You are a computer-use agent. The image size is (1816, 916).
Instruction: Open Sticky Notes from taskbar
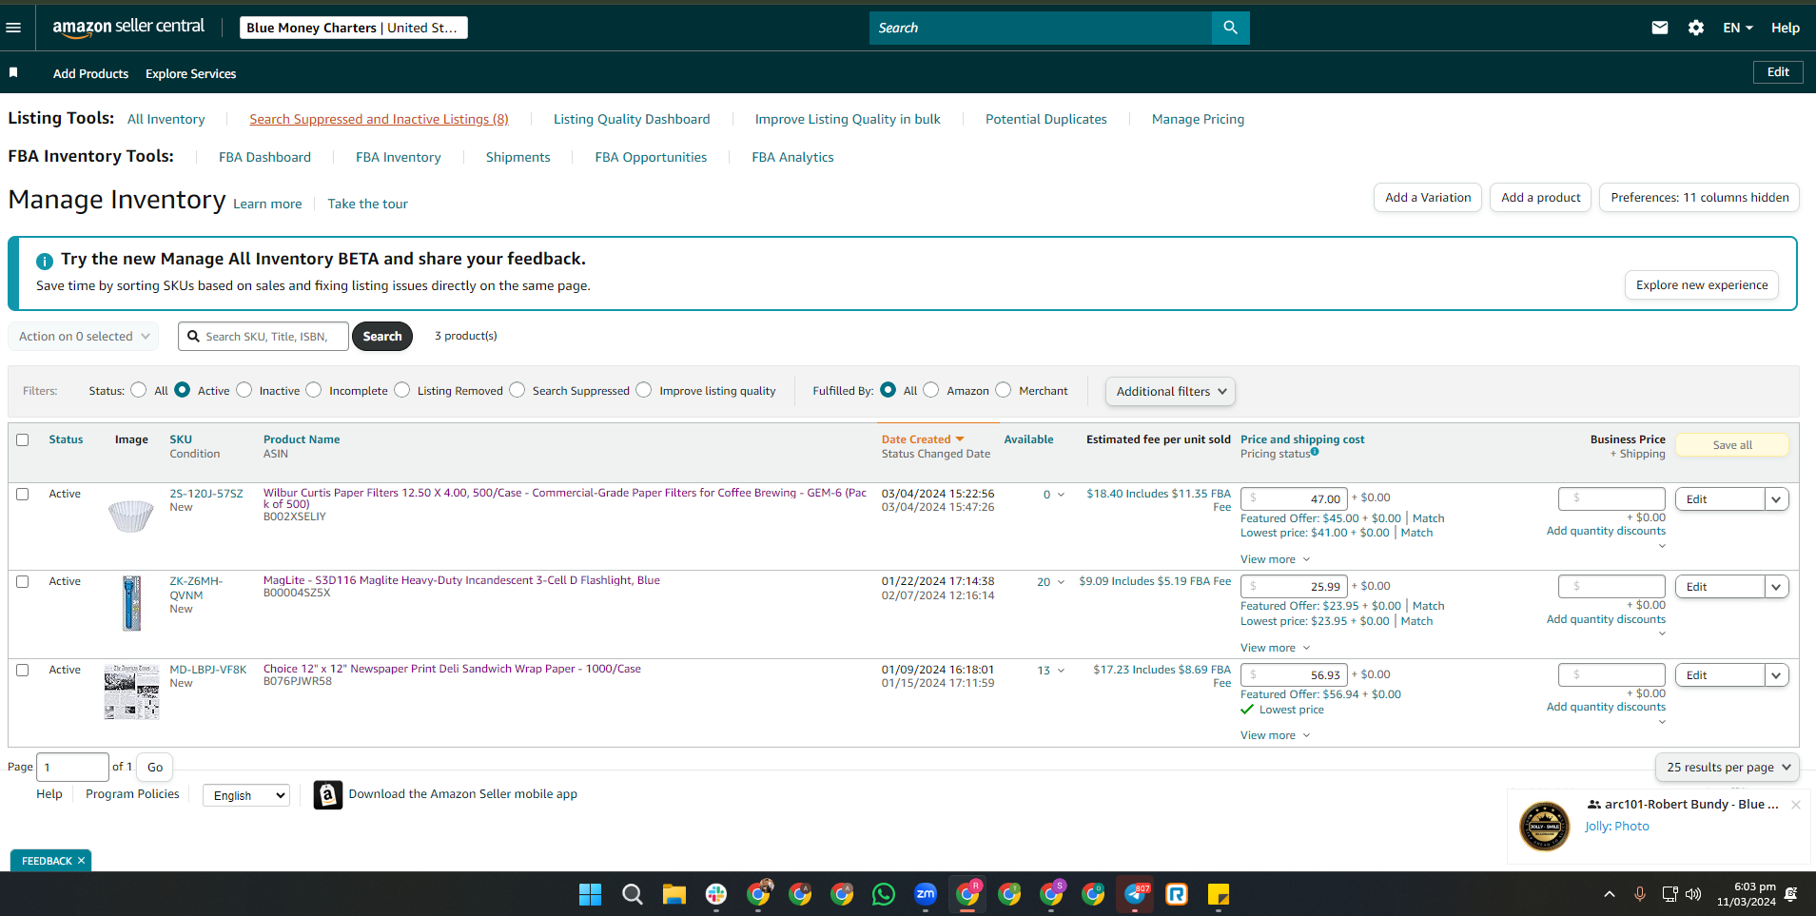click(1219, 894)
